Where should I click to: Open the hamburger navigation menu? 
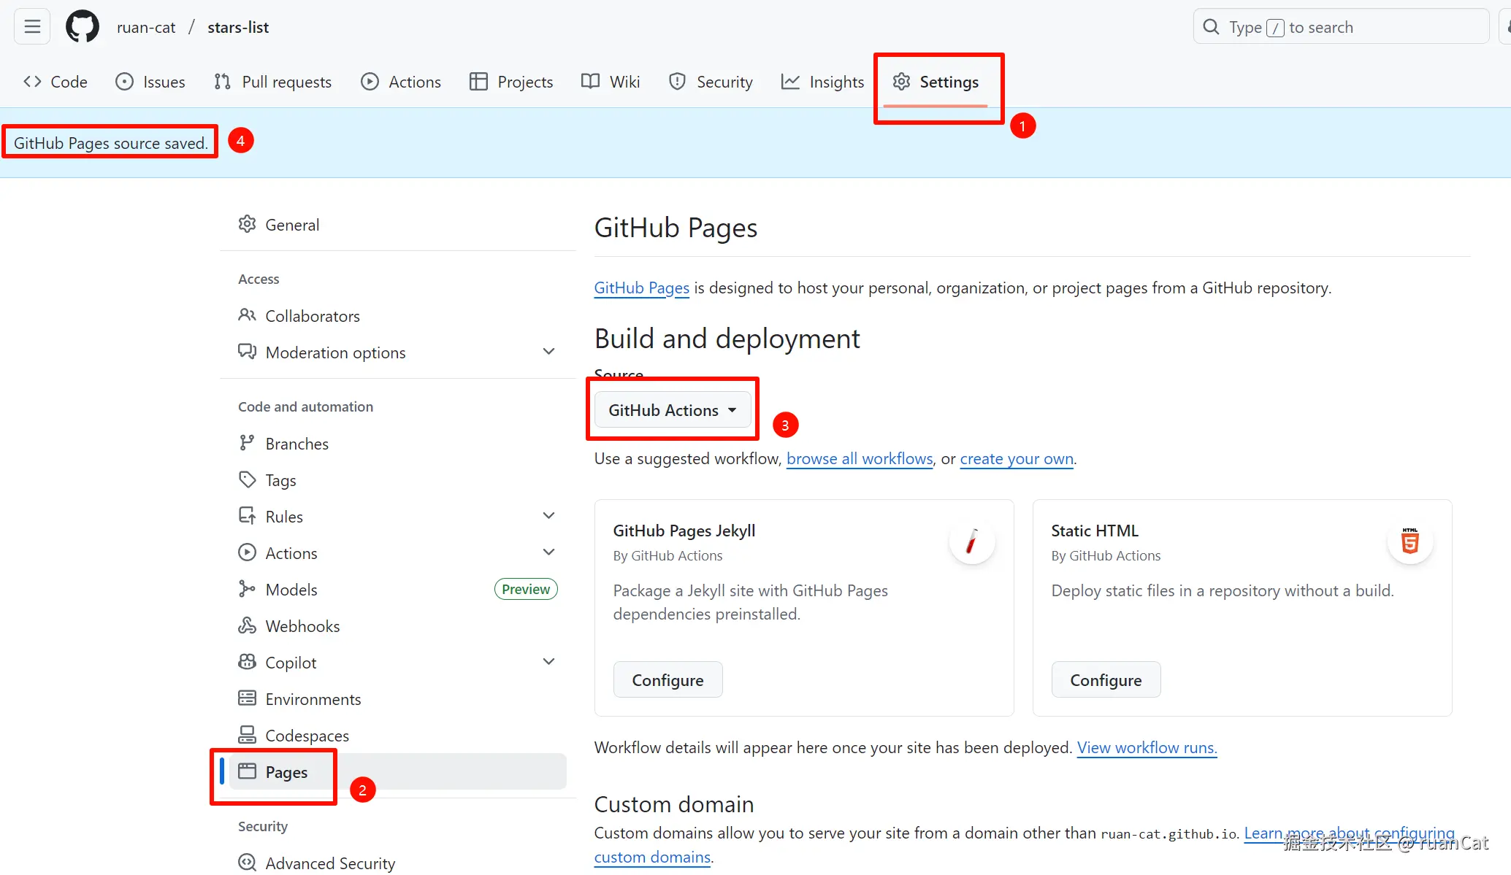pos(32,27)
